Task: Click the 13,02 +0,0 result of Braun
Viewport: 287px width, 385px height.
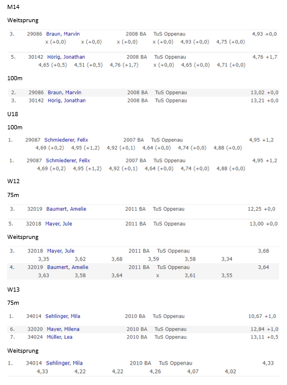Action: [264, 93]
